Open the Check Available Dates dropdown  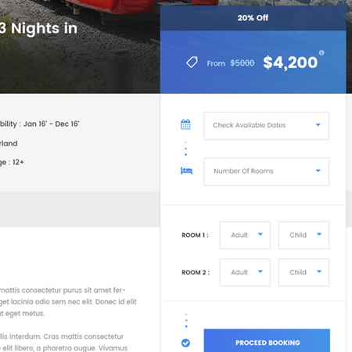click(266, 126)
